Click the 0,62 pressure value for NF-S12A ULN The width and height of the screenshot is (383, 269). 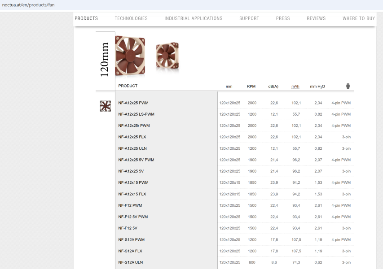[x=318, y=262]
